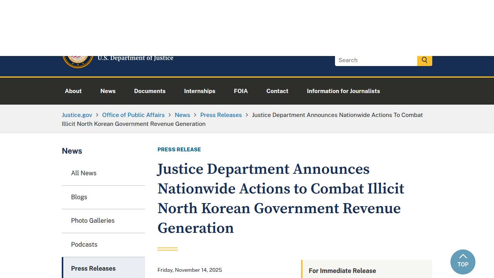Open the Contact menu item
This screenshot has height=278, width=494.
pos(277,91)
